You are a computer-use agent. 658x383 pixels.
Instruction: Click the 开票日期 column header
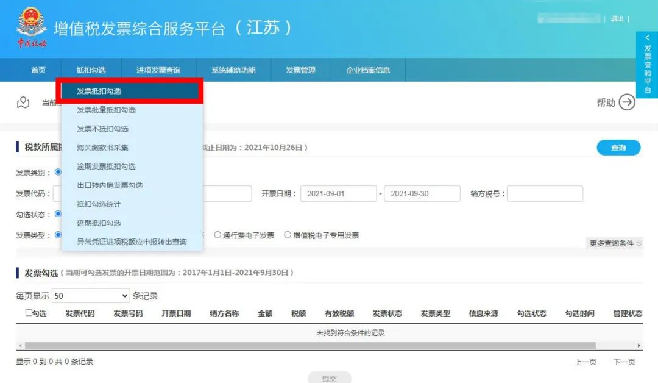pos(176,313)
